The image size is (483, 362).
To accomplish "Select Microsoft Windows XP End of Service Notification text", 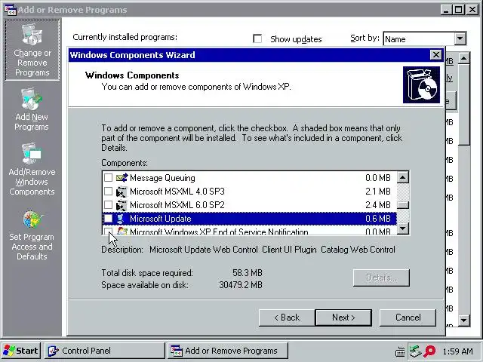I will coord(219,232).
